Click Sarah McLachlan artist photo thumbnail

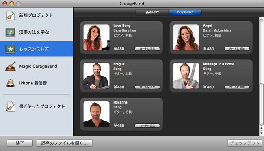[186, 37]
